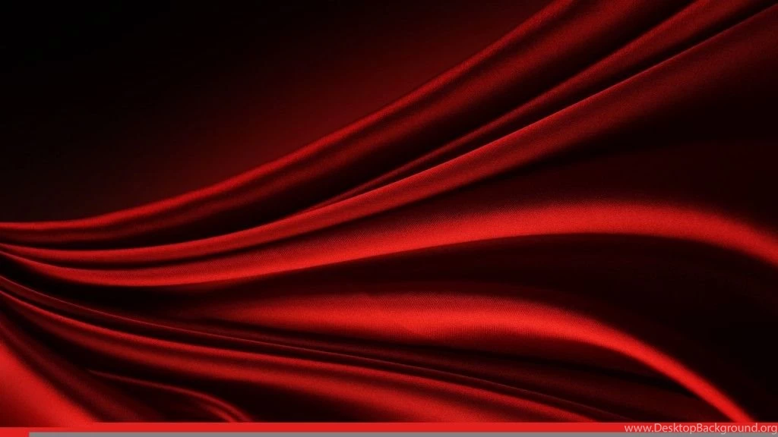Click the lower-left cluster of silk folds
Screen dimensions: 778x437
[91, 357]
